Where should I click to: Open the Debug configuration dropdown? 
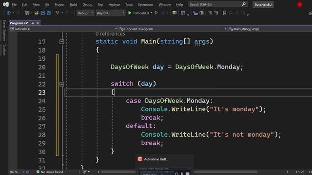(x=85, y=13)
